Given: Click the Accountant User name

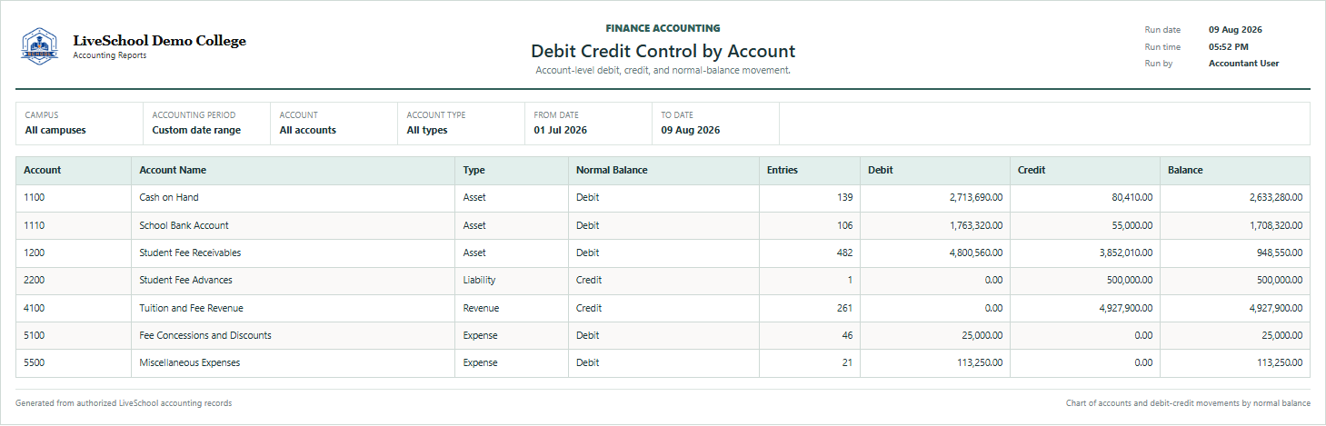Looking at the screenshot, I should click(x=1243, y=64).
